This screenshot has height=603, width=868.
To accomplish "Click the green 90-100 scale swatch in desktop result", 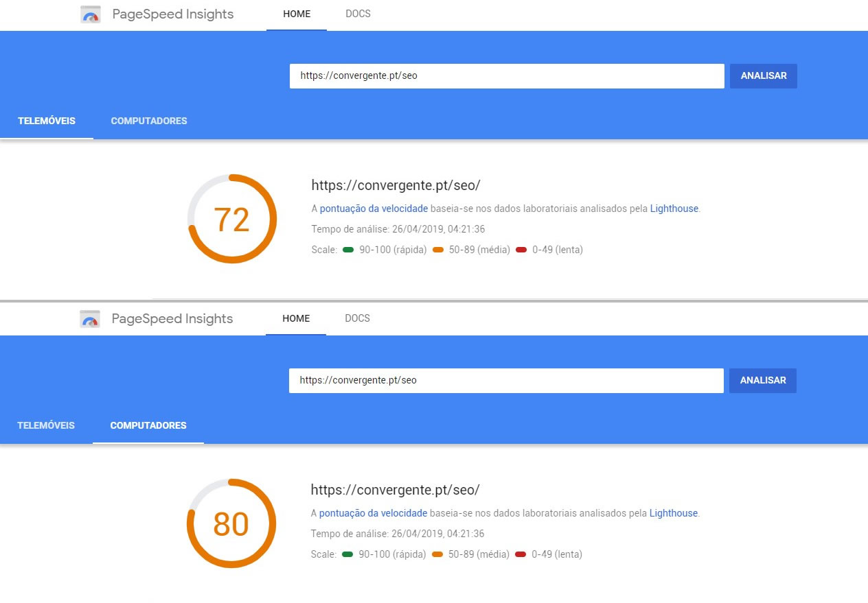I will coord(347,554).
